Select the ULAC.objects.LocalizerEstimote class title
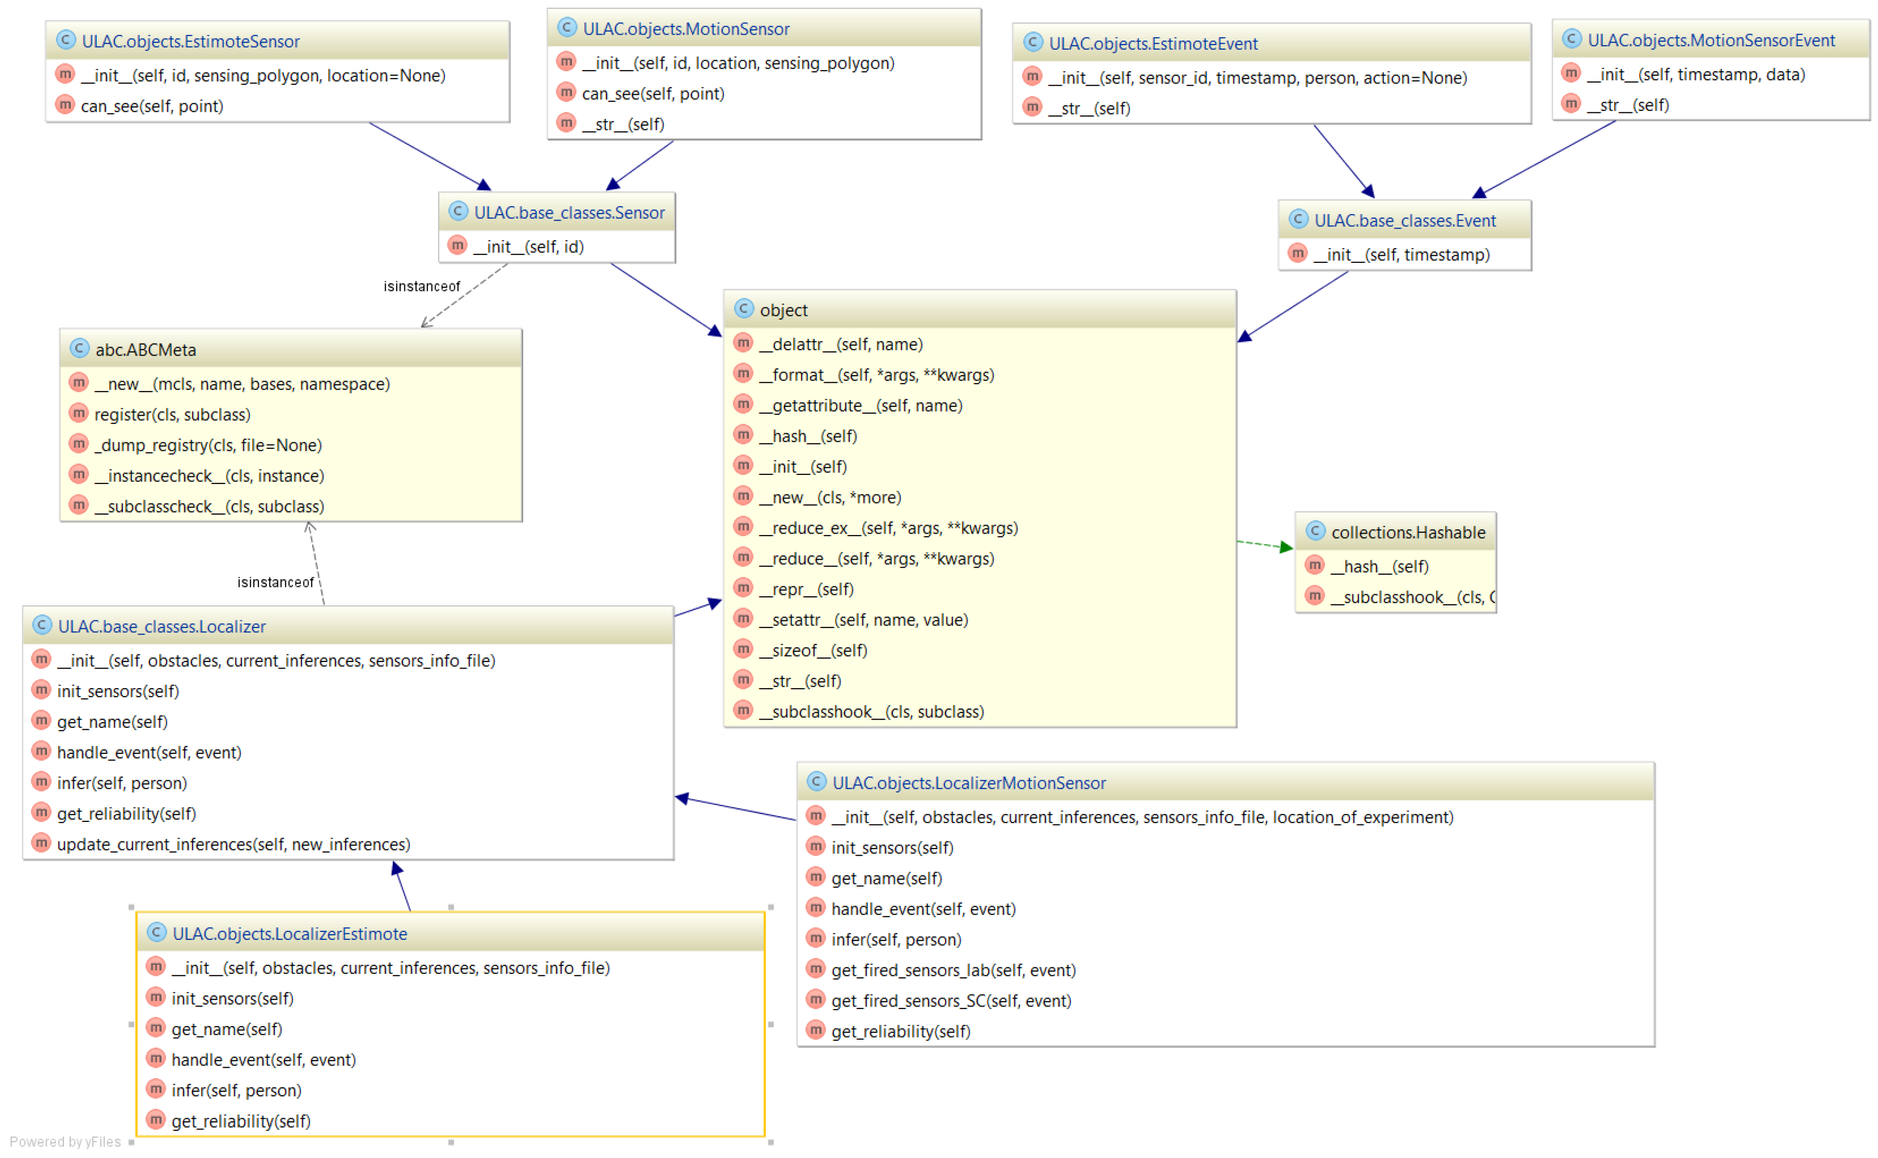1878x1158 pixels. tap(289, 934)
